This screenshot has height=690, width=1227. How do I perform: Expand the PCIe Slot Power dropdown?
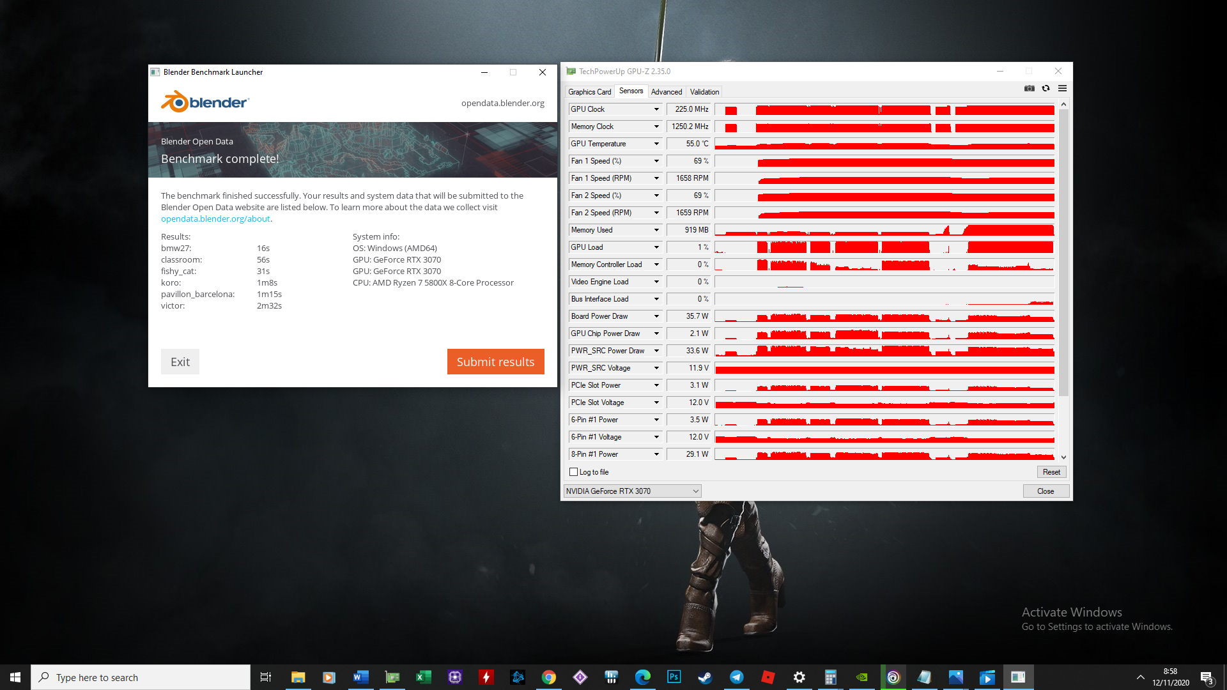(656, 385)
